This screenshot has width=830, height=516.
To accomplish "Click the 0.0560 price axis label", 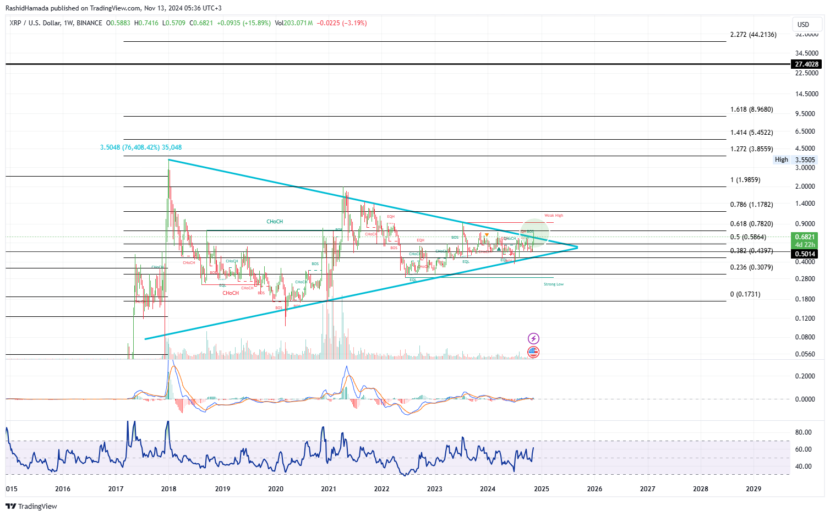I will 805,354.
